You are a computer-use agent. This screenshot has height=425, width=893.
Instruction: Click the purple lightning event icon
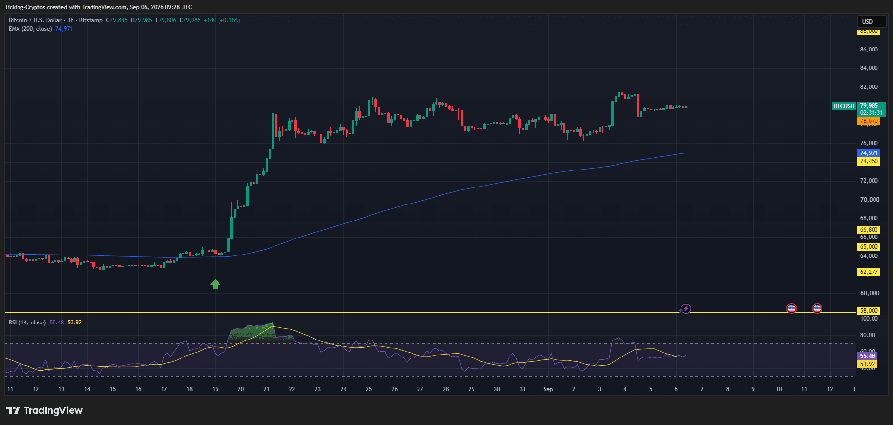pos(685,308)
